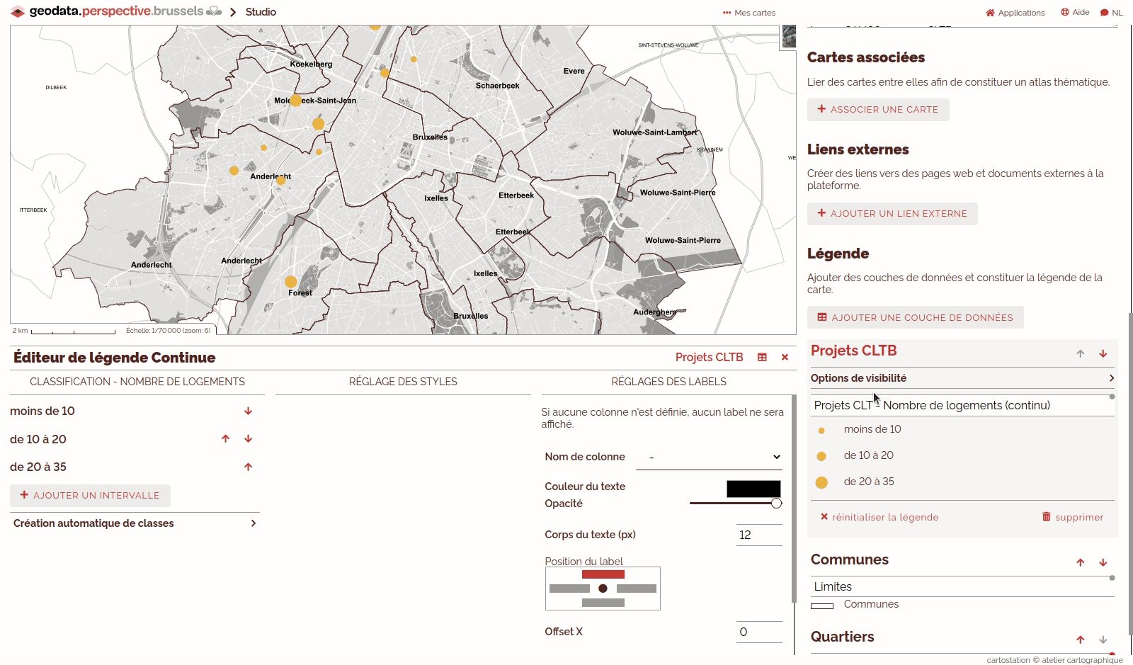Expand Création automatique de classes
The image size is (1133, 665).
pyautogui.click(x=135, y=523)
